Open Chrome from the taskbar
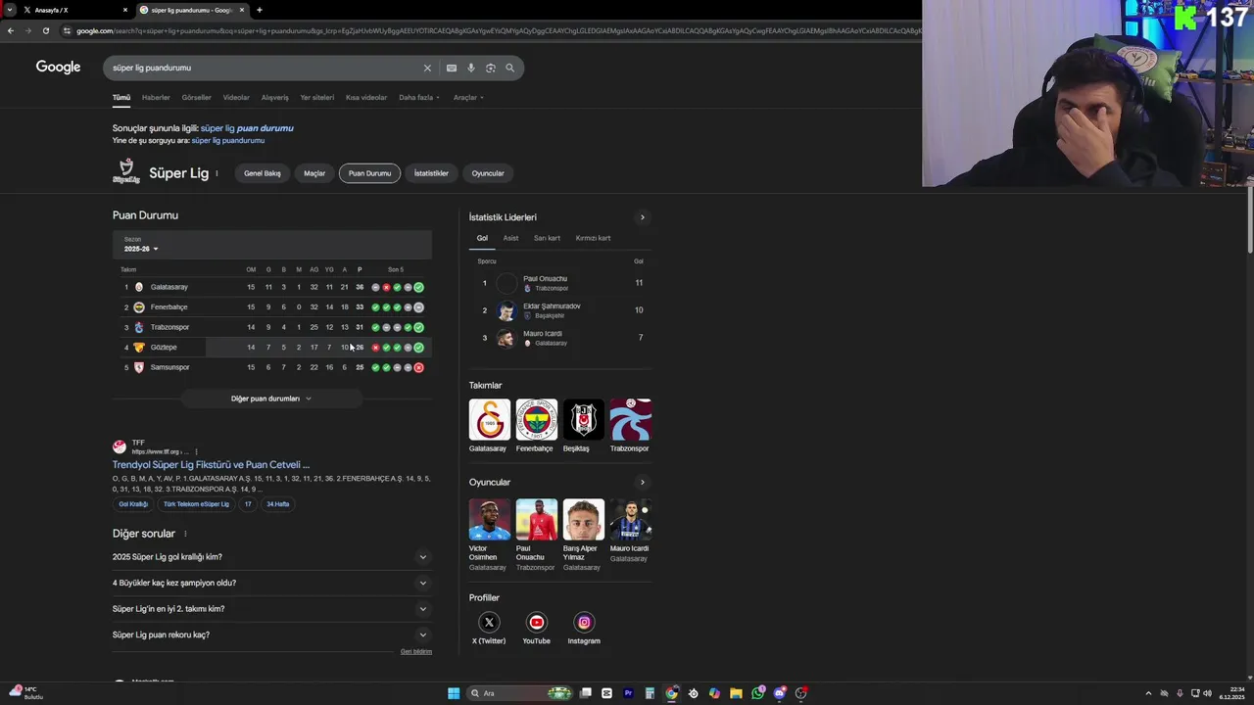This screenshot has height=705, width=1254. coord(671,693)
